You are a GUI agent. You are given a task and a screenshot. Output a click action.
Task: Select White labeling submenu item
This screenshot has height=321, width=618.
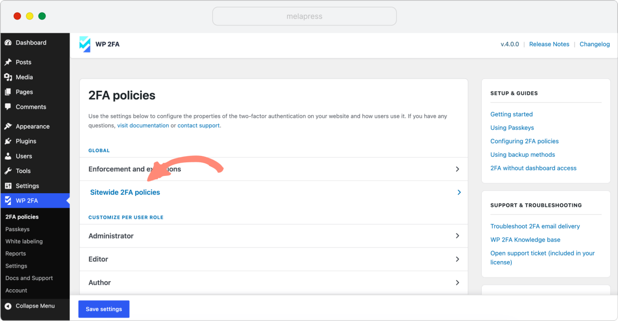[x=24, y=241]
